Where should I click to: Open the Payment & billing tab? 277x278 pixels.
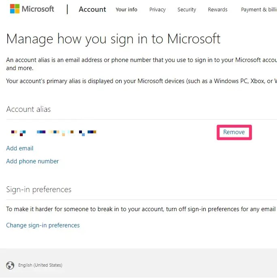tap(258, 9)
